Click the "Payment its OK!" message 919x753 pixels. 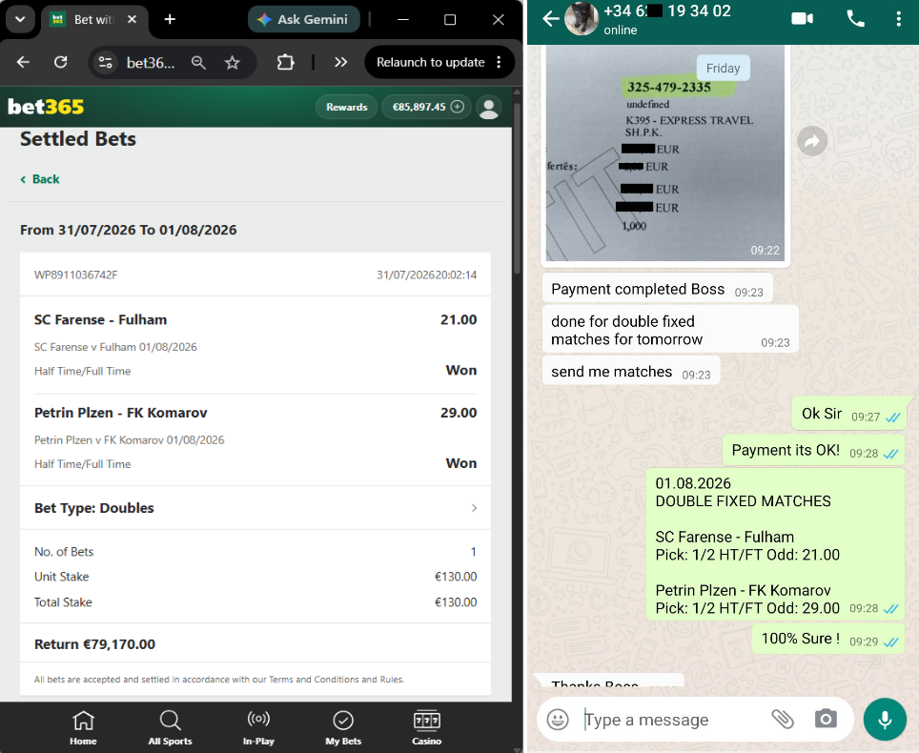click(x=815, y=451)
